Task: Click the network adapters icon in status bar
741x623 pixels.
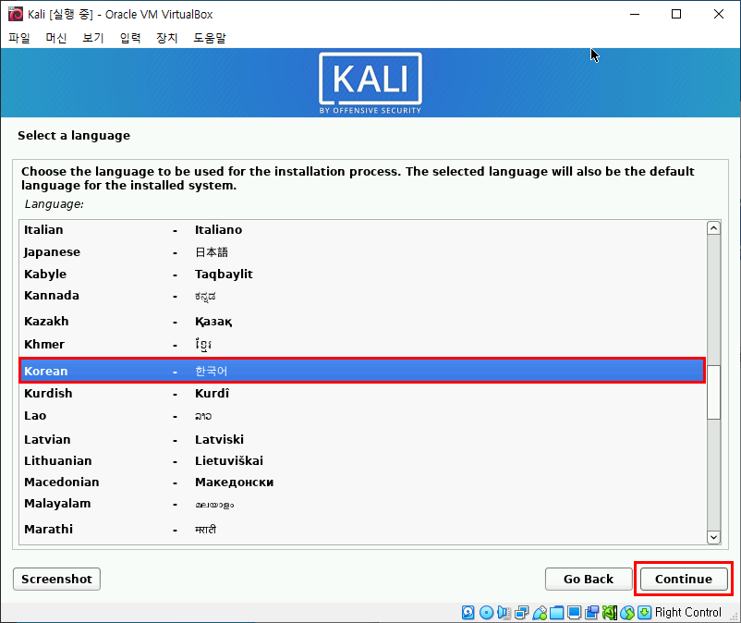Action: coord(522,612)
